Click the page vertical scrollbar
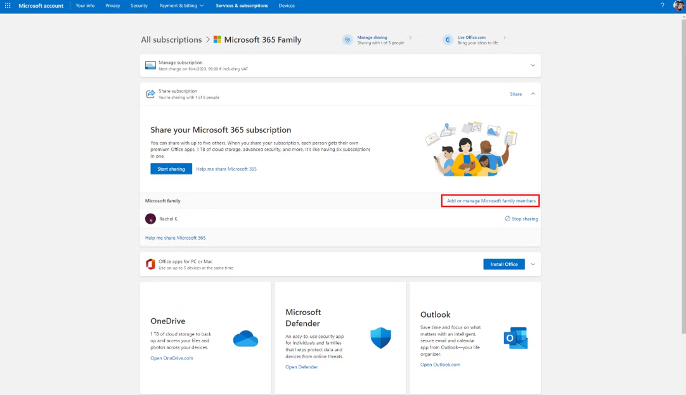Viewport: 686px width, 395px height. click(x=683, y=175)
